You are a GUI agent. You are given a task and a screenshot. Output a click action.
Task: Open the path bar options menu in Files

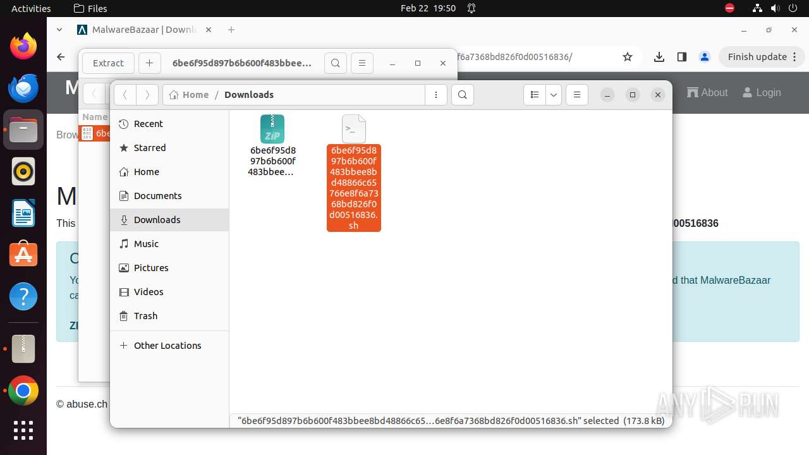tap(436, 95)
